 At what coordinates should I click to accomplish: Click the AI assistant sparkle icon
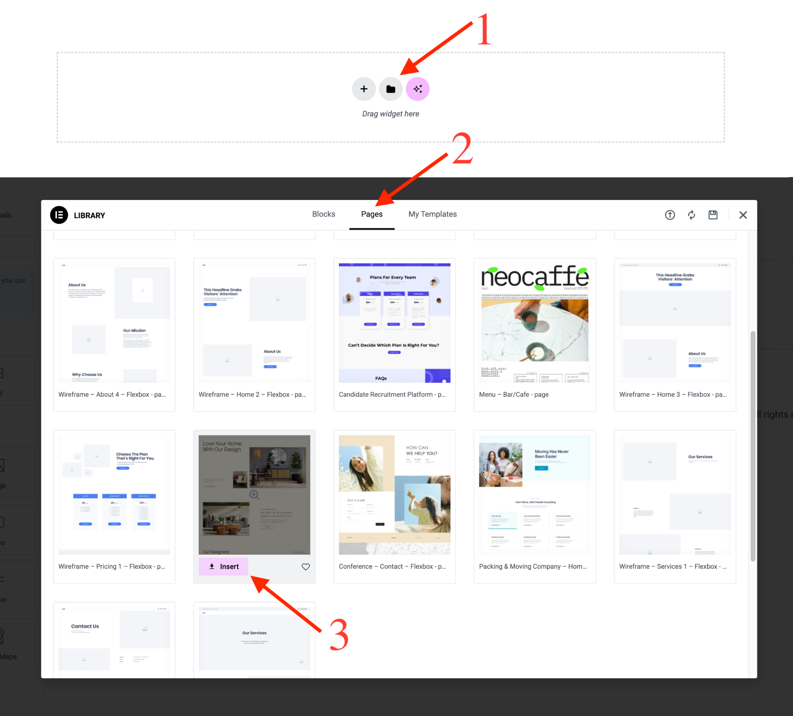(417, 88)
